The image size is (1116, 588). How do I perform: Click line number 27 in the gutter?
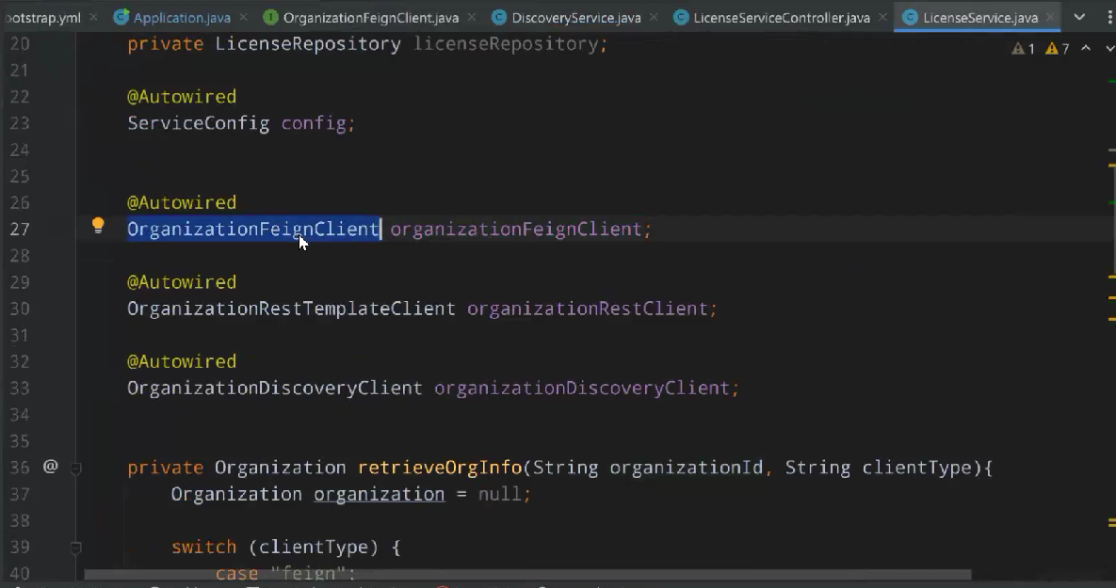pos(19,229)
